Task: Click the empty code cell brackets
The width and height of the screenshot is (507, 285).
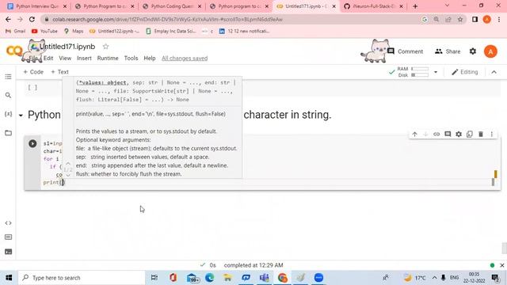Action: coord(32,87)
